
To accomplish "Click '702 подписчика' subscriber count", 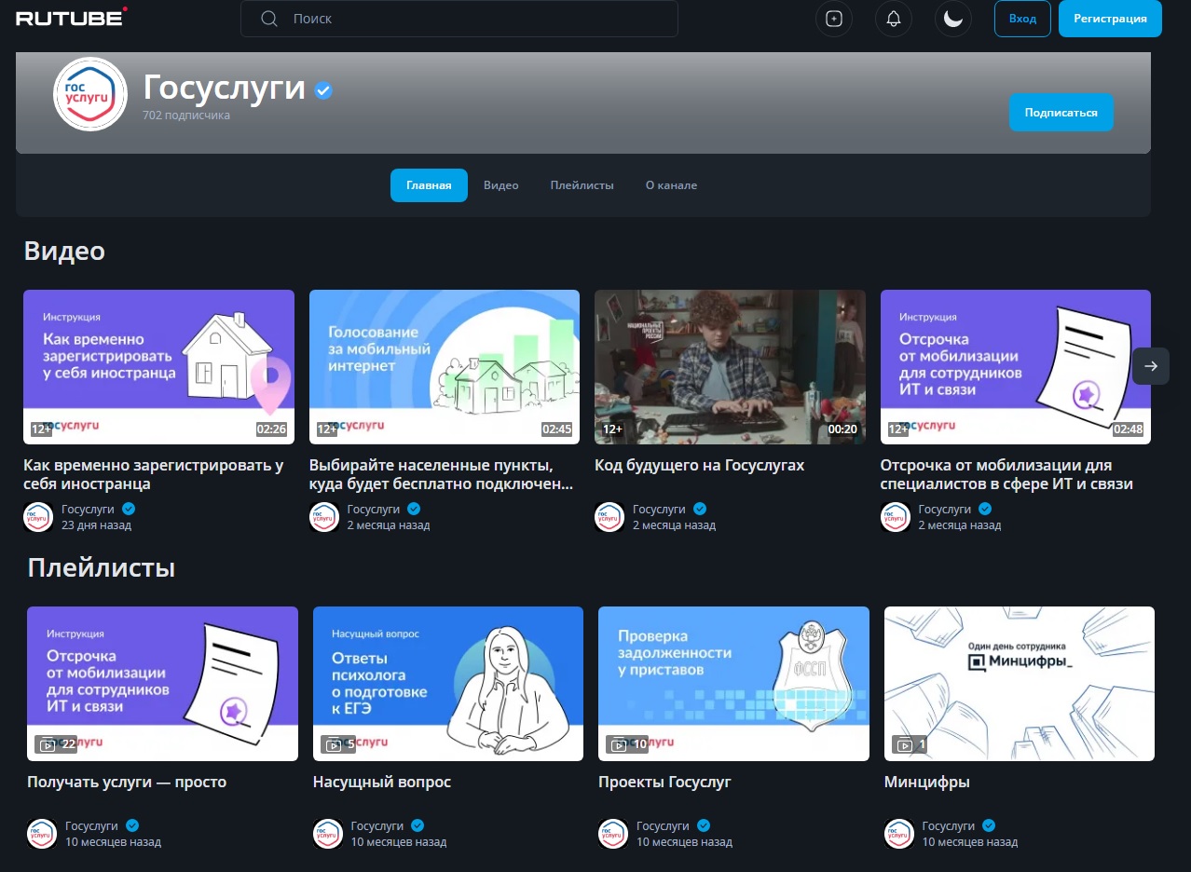I will coord(186,116).
